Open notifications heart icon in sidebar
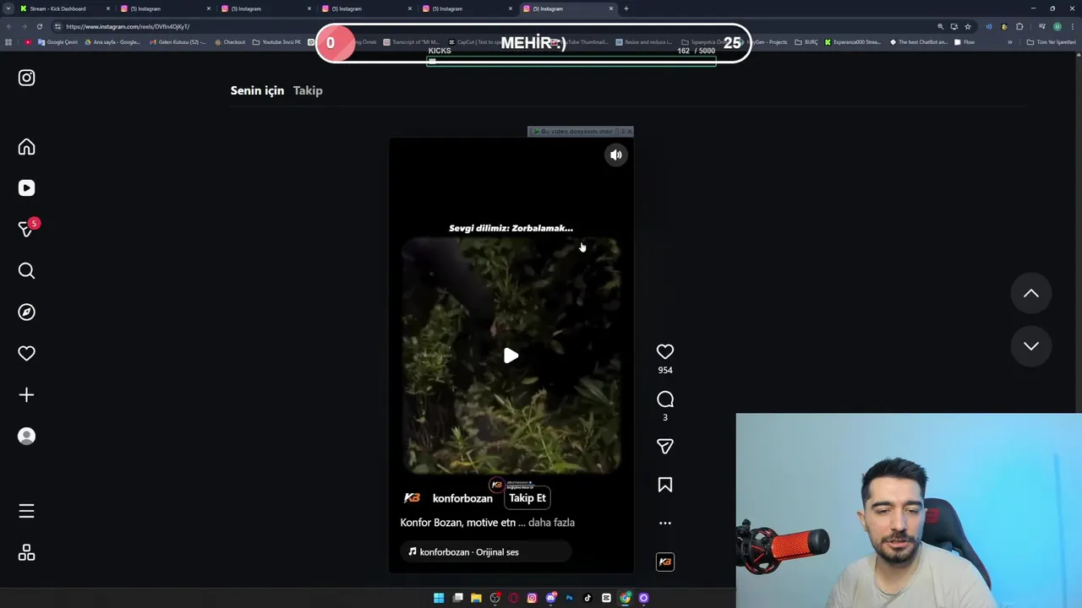Viewport: 1082px width, 608px height. pyautogui.click(x=26, y=353)
